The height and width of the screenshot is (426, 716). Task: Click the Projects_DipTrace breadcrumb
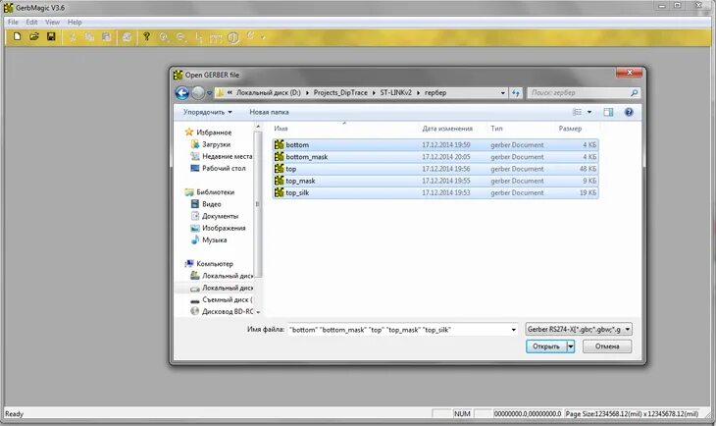[340, 92]
